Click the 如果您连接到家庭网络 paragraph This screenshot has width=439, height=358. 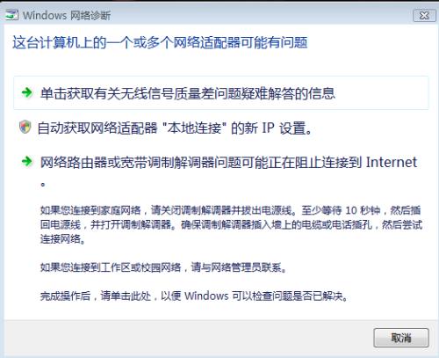pyautogui.click(x=231, y=224)
